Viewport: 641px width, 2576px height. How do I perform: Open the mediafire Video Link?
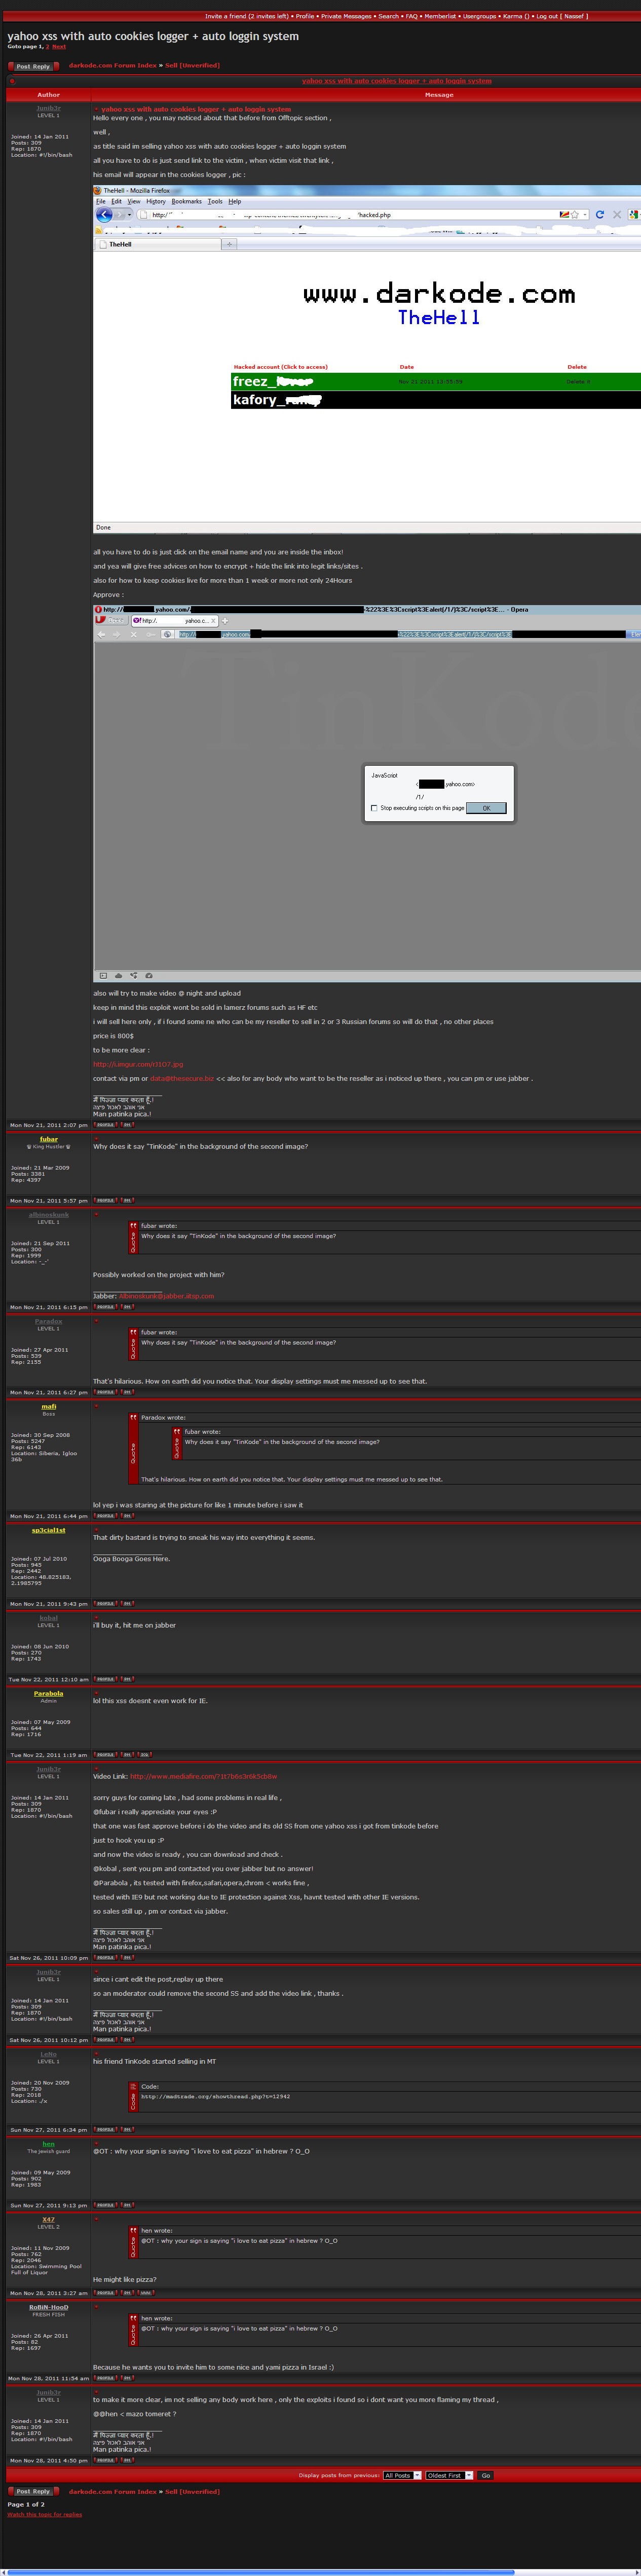coord(203,1776)
